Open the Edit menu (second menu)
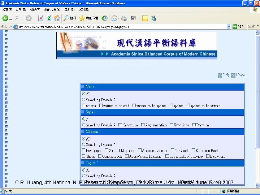 (x=21, y=10)
